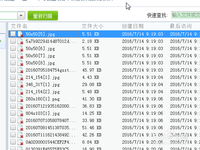Enable the checkbox for 346_317[1].jpg
The width and height of the screenshot is (200, 150).
coord(13,84)
